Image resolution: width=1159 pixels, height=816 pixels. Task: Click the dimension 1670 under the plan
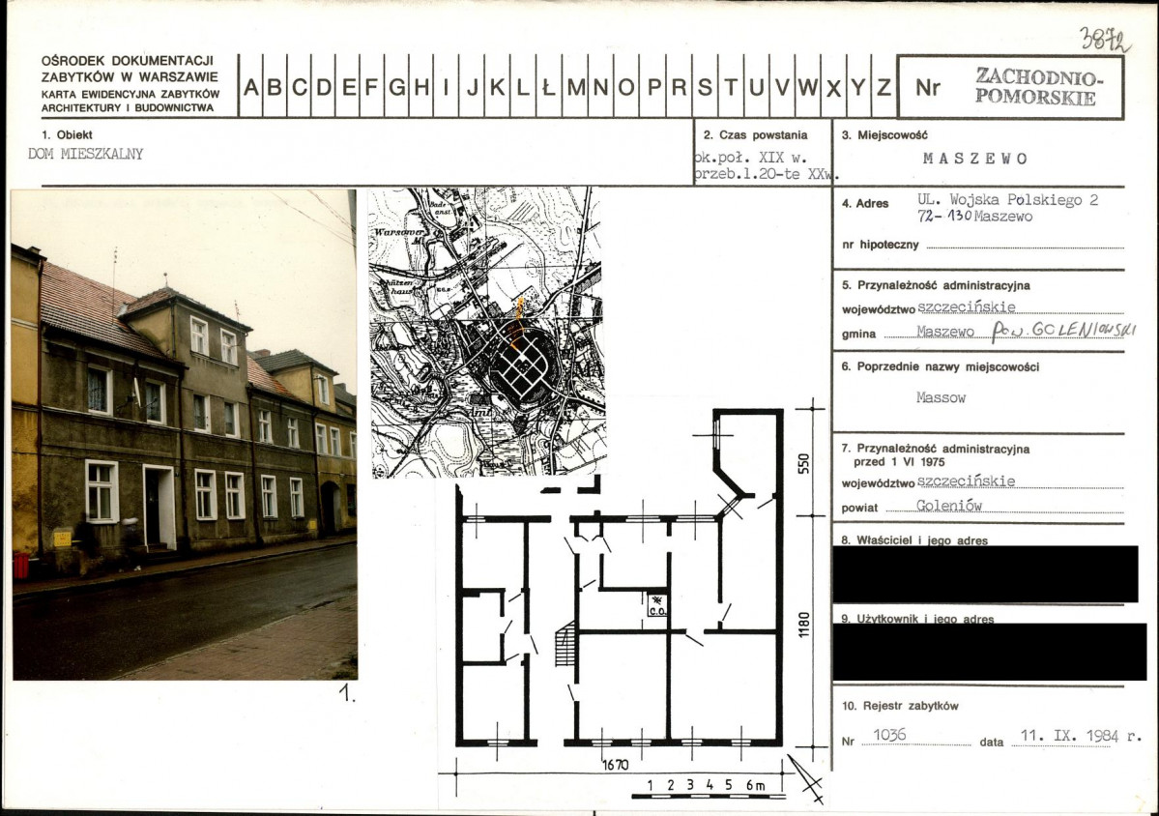[615, 766]
